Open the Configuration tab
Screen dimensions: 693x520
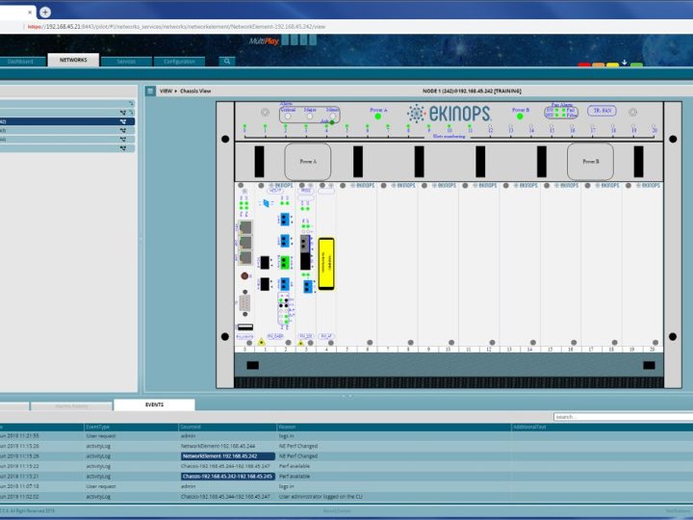[179, 62]
